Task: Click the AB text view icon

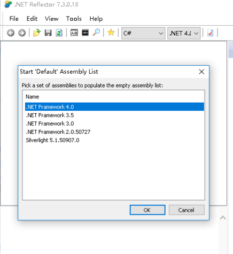Action: 74,33
